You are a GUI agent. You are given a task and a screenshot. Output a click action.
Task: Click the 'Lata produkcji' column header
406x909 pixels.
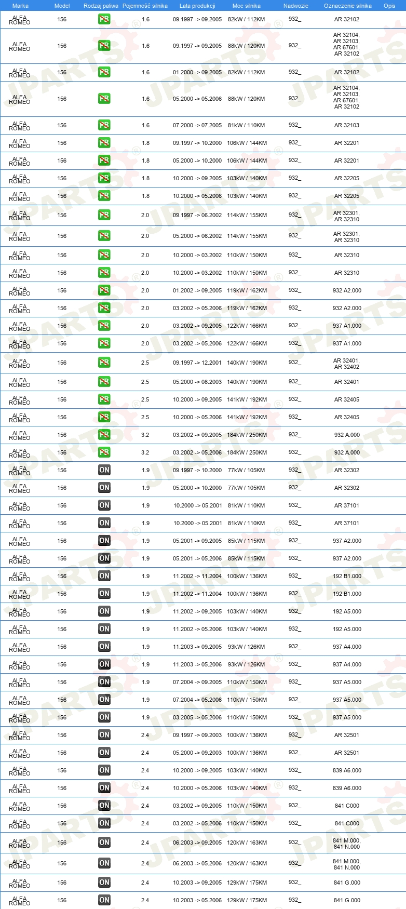[197, 6]
